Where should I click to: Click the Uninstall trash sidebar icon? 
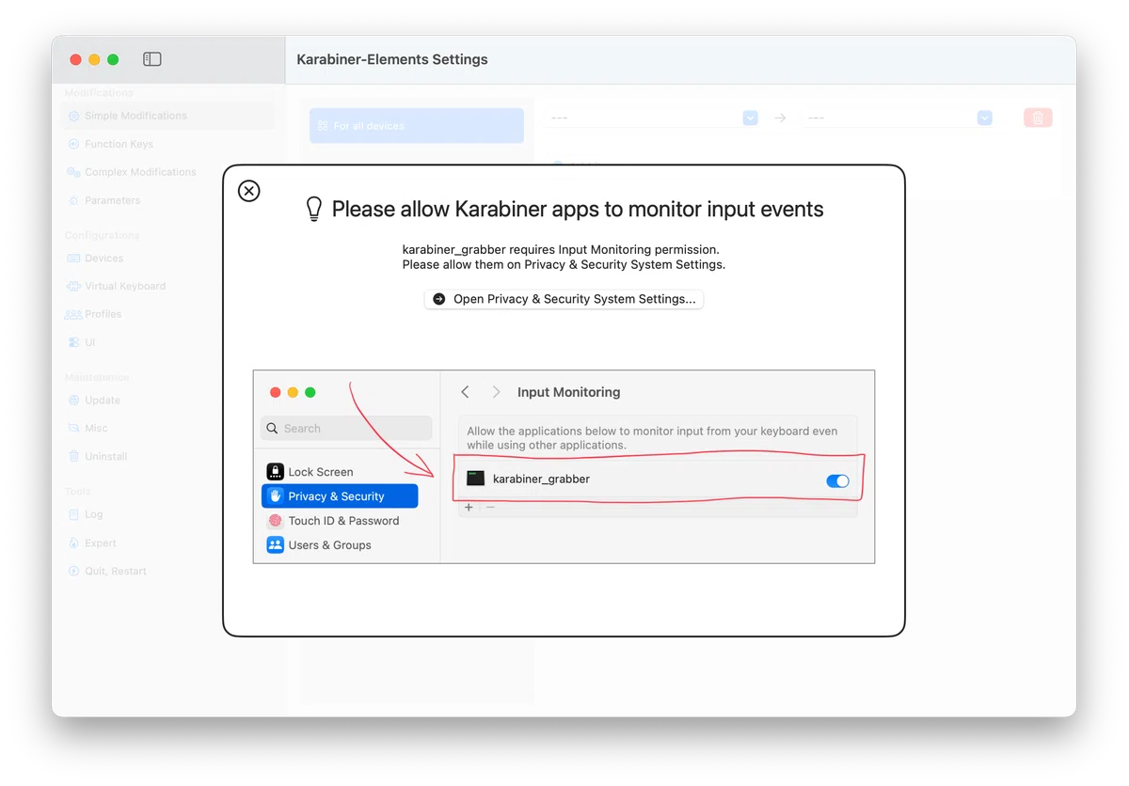[73, 456]
